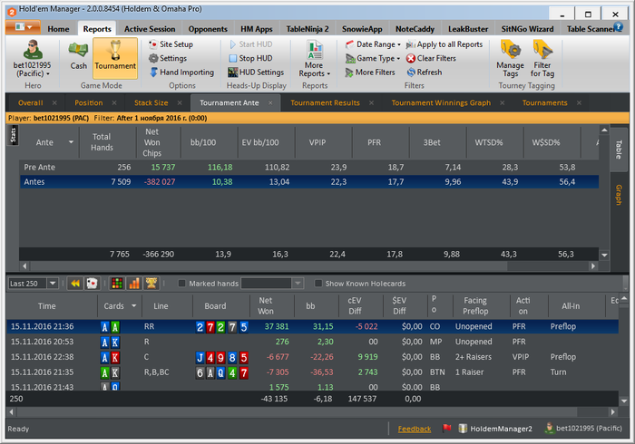Open the Settings gear option

click(x=168, y=58)
